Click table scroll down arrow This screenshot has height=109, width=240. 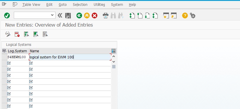[114, 62]
